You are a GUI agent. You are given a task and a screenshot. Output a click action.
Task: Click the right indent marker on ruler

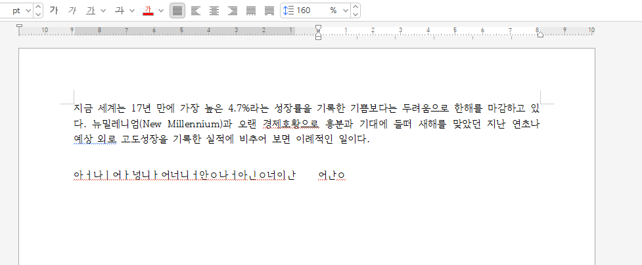[540, 34]
